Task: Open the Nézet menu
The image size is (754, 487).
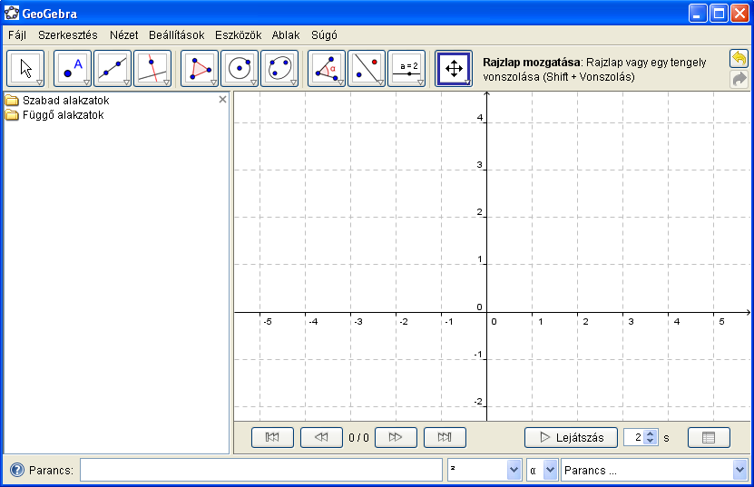Action: tap(123, 35)
